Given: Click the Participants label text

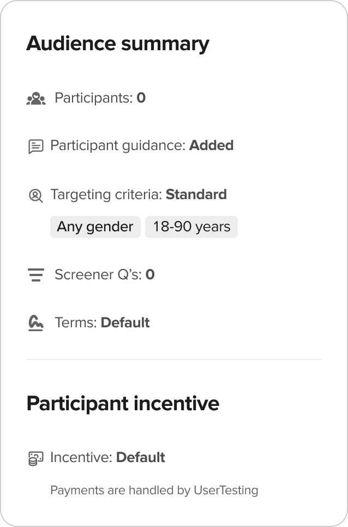Looking at the screenshot, I should [x=94, y=98].
